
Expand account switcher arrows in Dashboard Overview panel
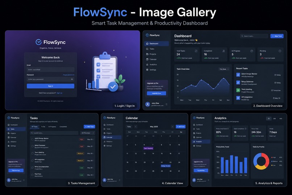click(167, 104)
